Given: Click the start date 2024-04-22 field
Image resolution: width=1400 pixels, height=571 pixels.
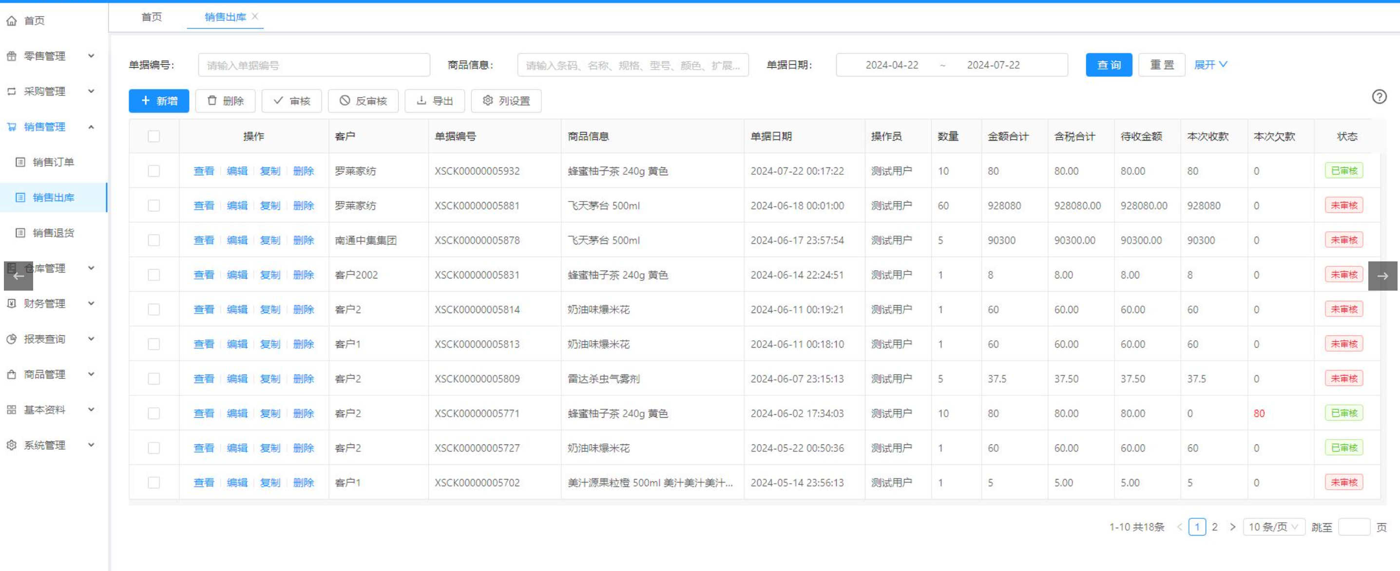Looking at the screenshot, I should click(891, 65).
